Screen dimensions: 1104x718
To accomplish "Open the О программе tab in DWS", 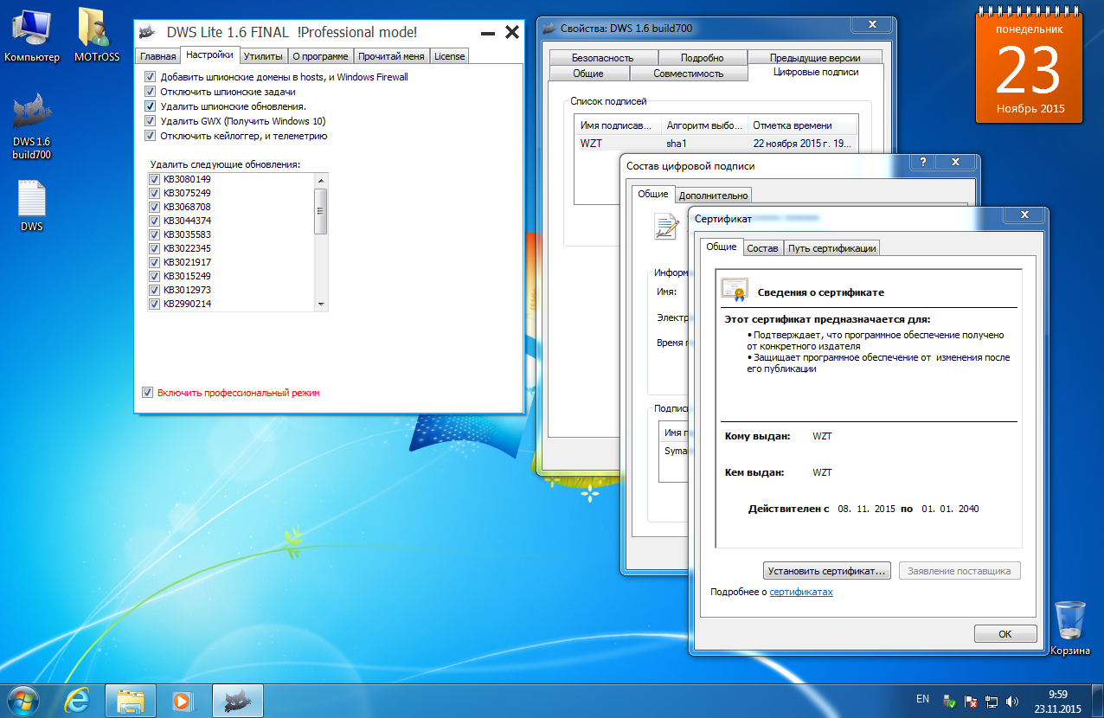I will point(320,56).
